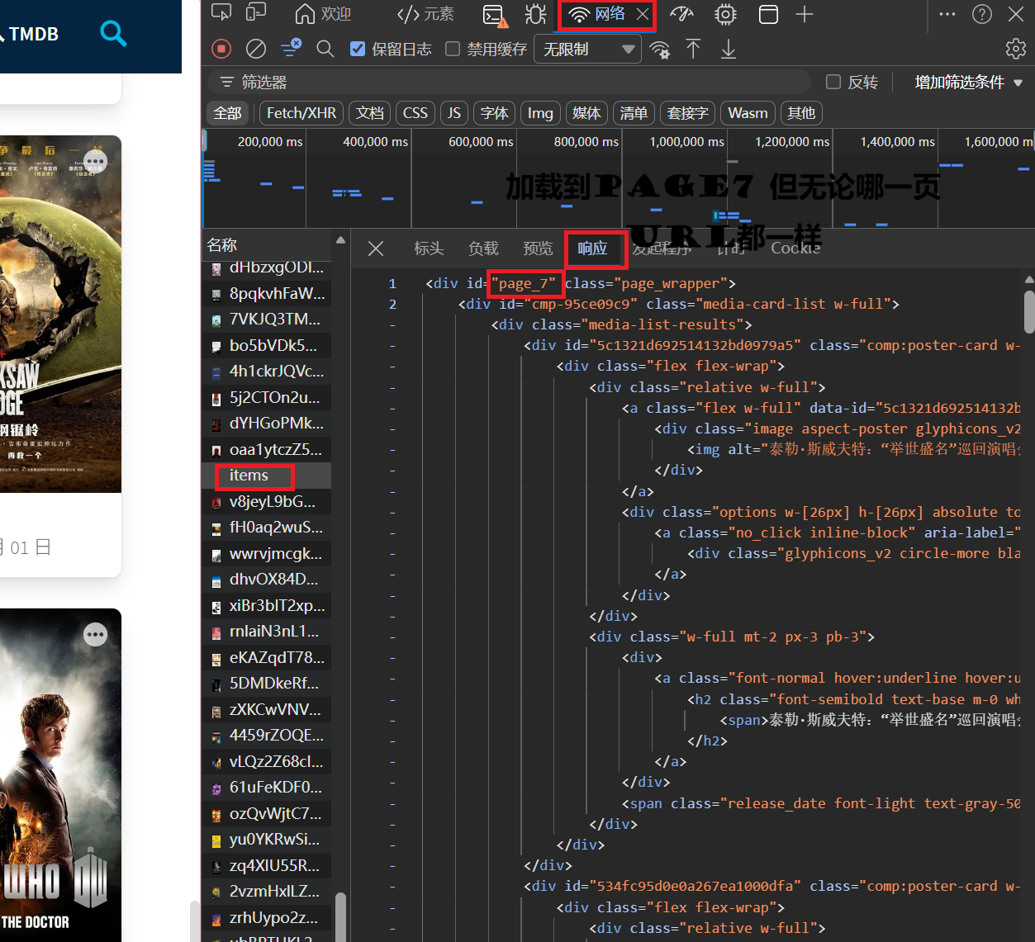
Task: Open DevTools customize ellipsis menu
Action: pos(947,14)
